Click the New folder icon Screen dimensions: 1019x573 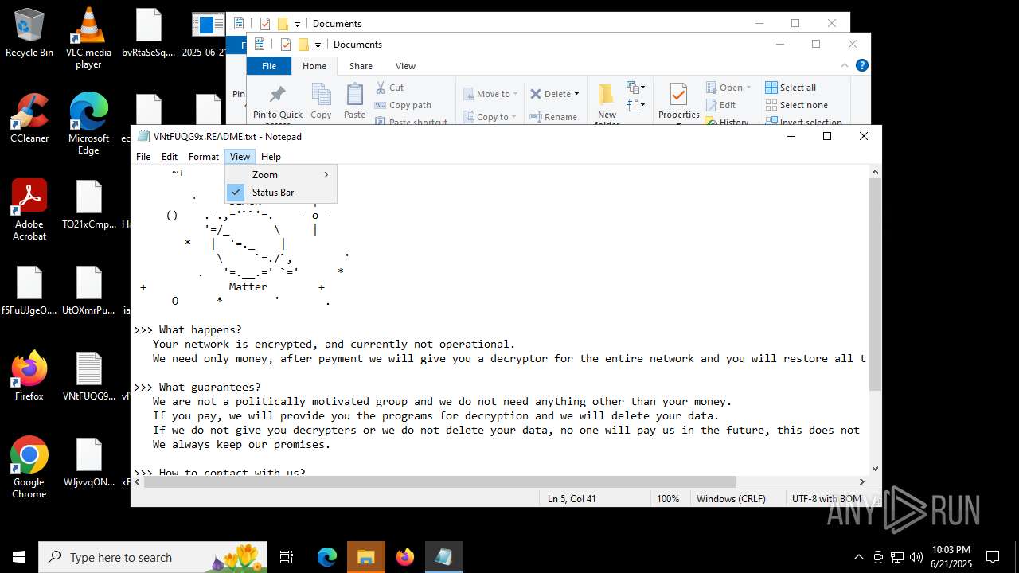tap(607, 95)
